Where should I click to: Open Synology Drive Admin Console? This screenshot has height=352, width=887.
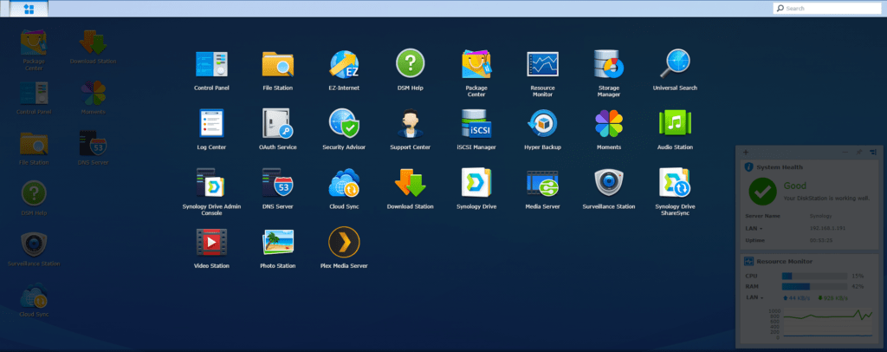(211, 183)
